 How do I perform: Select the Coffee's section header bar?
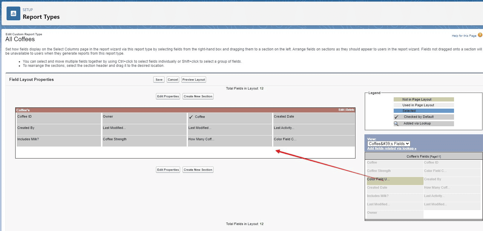point(185,110)
